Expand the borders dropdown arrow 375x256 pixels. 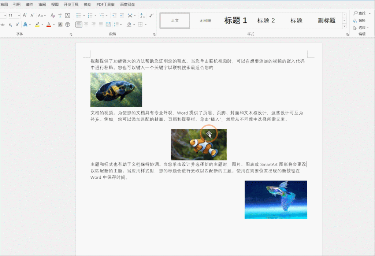coord(146,25)
